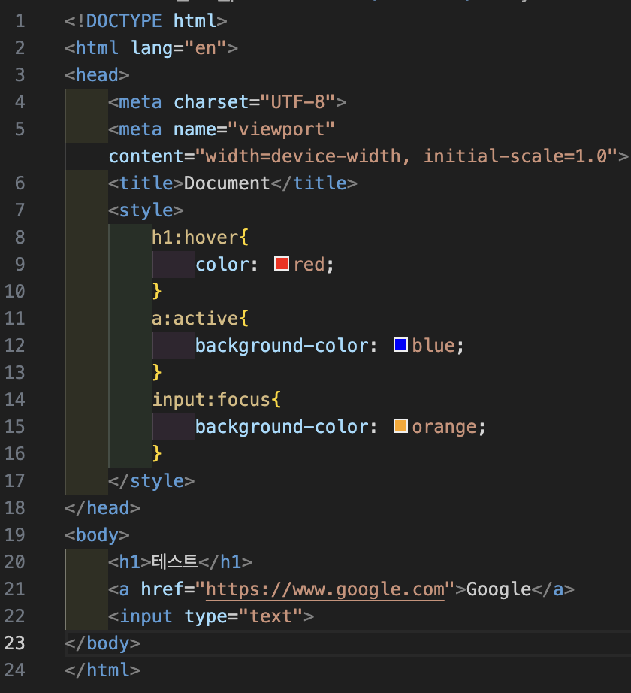Click the closing brace on line 16

[x=157, y=454]
